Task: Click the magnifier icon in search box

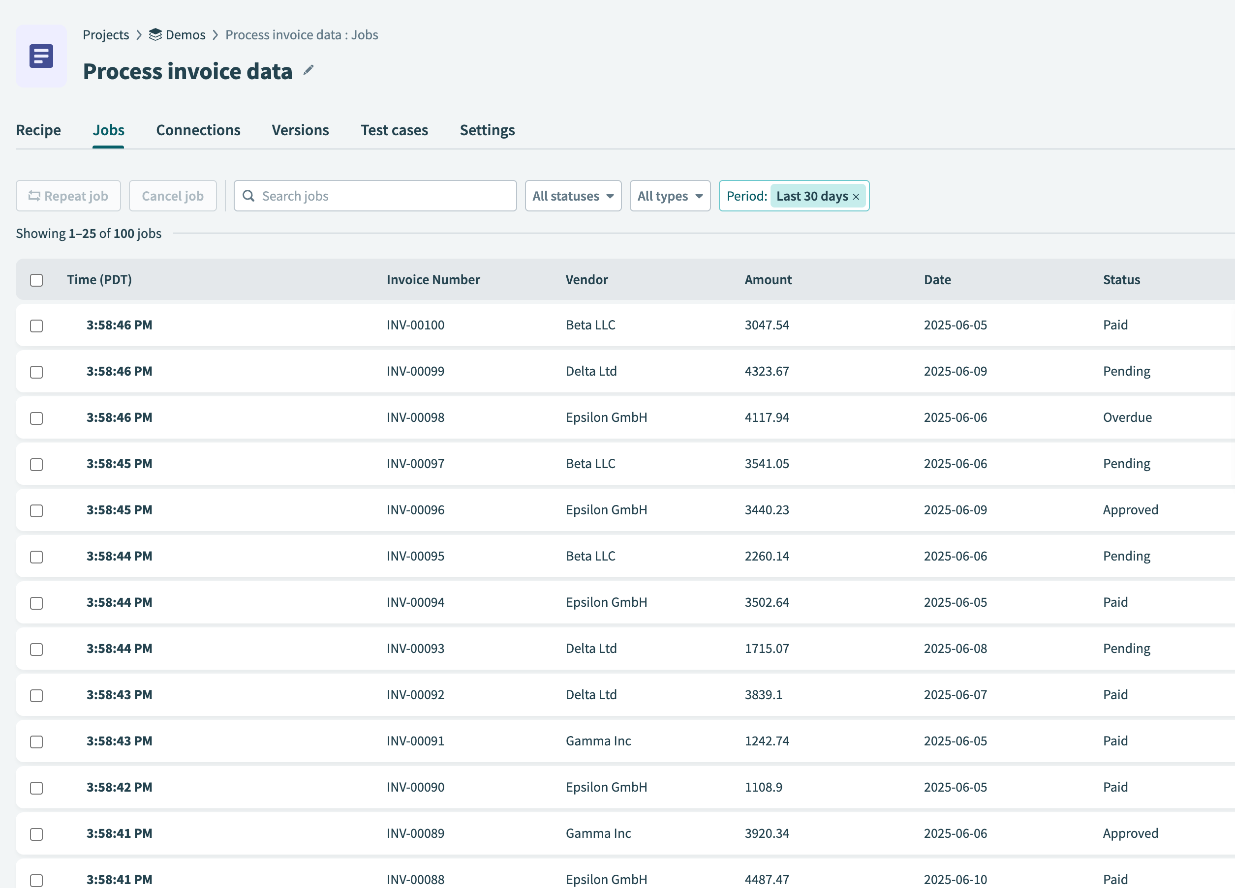Action: point(248,196)
